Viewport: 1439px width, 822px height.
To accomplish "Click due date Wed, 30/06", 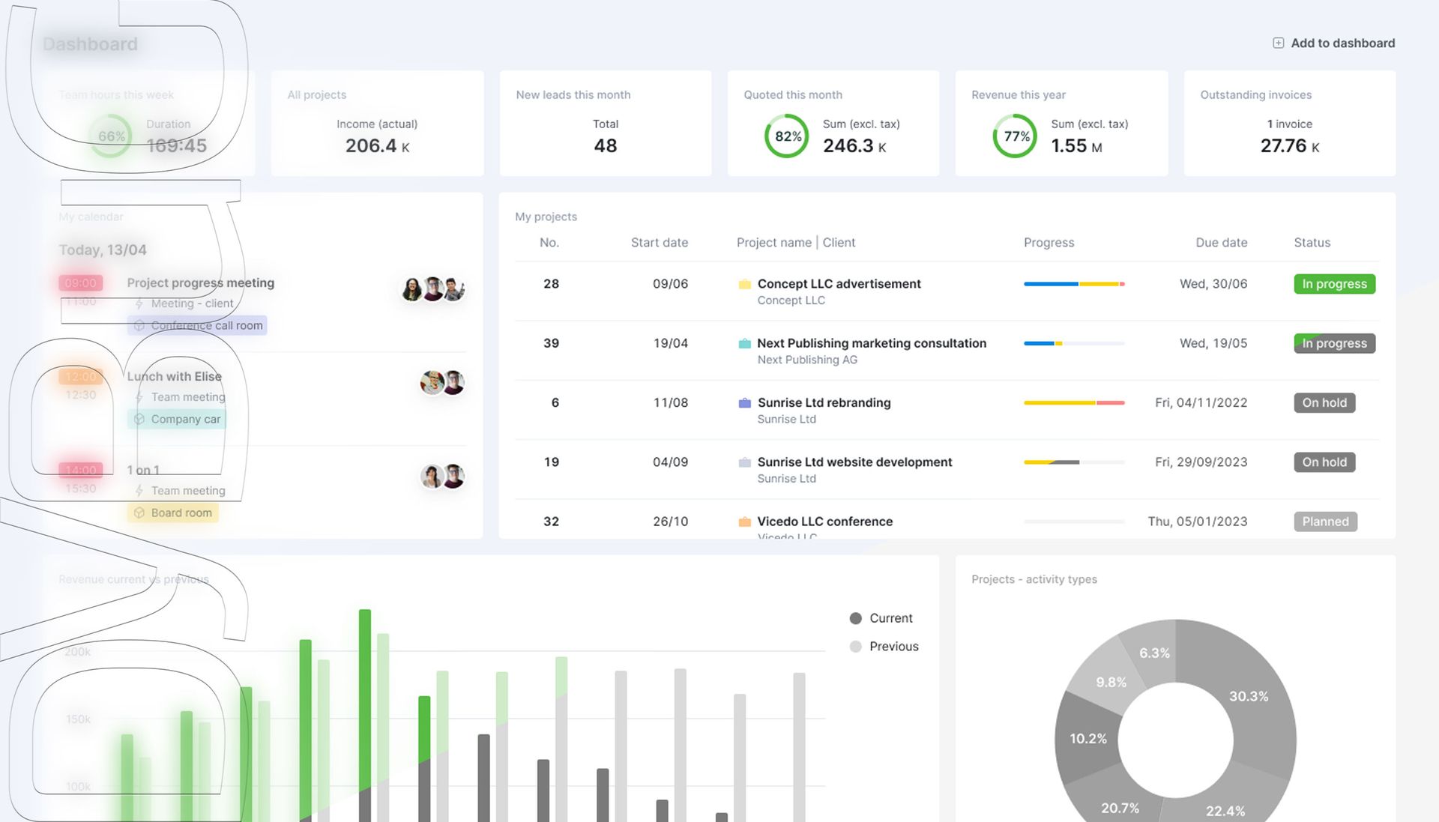I will (x=1213, y=284).
